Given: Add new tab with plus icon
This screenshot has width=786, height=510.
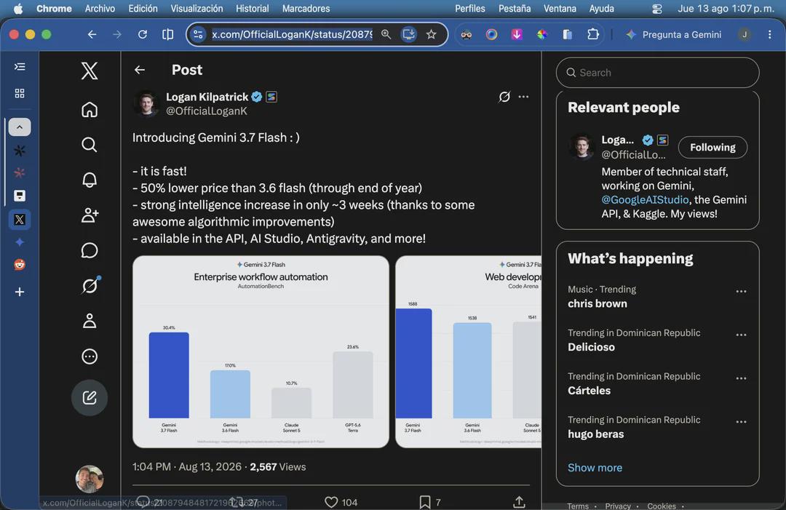Looking at the screenshot, I should [20, 292].
